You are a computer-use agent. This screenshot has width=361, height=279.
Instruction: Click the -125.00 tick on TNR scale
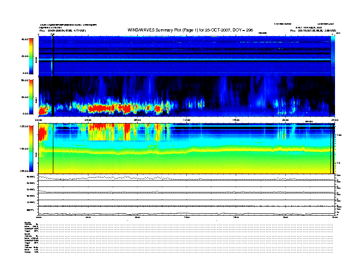click(24, 126)
